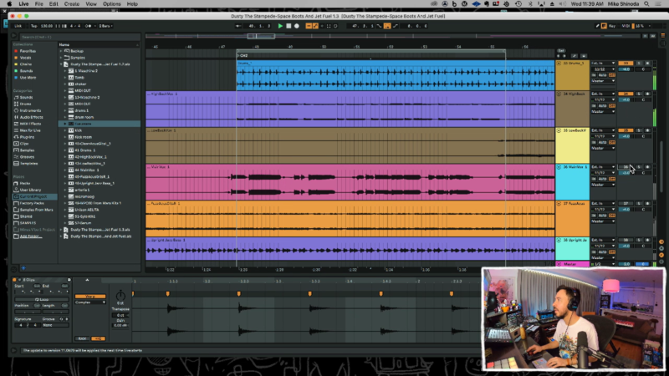Open User Library in Places

pos(33,190)
